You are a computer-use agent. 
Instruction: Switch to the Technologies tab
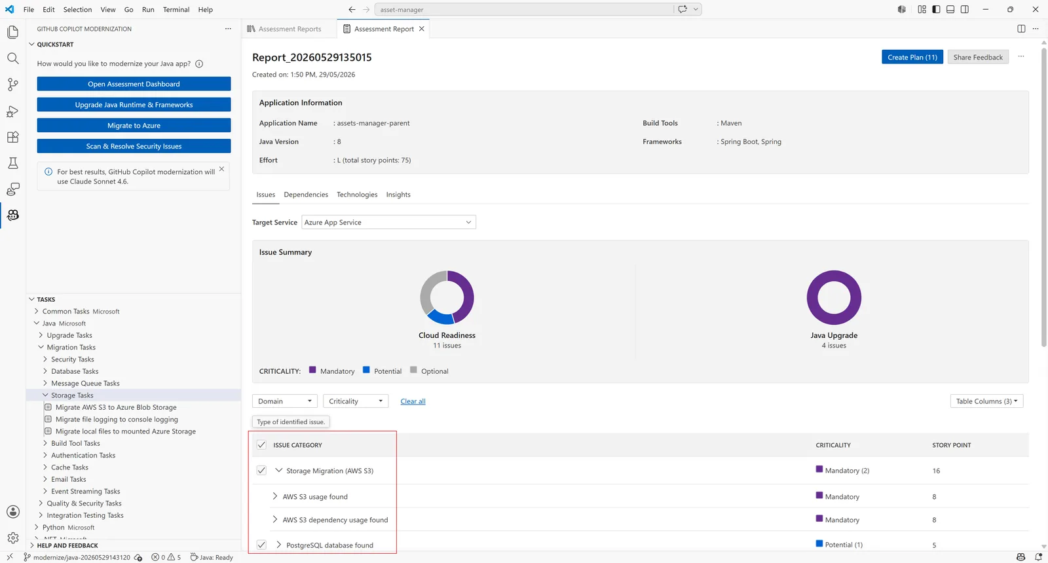click(x=357, y=195)
